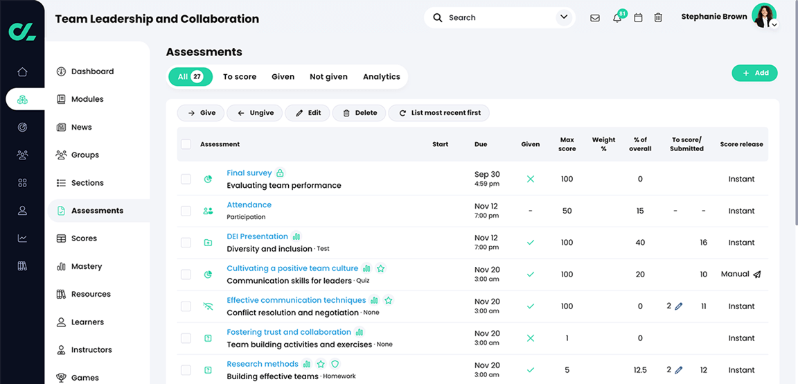Click the lock icon beside Final survey
The height and width of the screenshot is (384, 798).
[280, 173]
